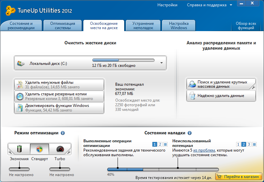Click the unneeded files trash icon

[20, 85]
